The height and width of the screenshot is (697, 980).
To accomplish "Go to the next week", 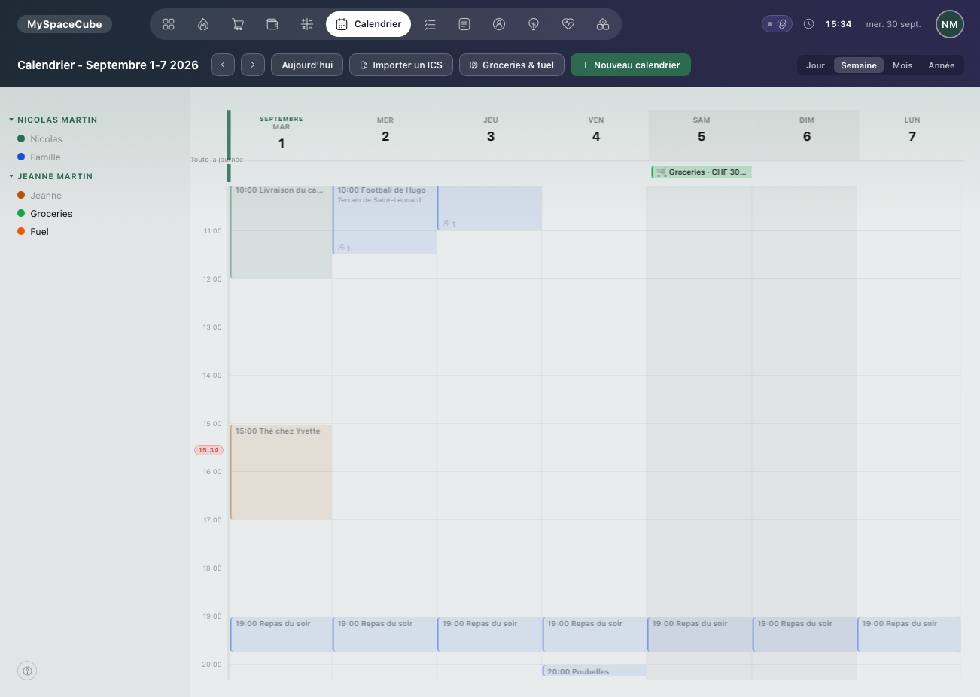I will [253, 65].
